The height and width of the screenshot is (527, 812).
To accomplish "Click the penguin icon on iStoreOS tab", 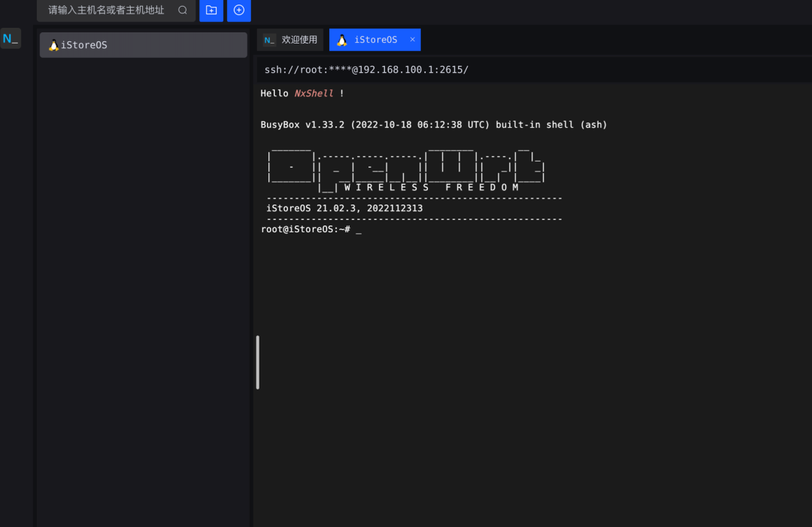I will pos(342,40).
